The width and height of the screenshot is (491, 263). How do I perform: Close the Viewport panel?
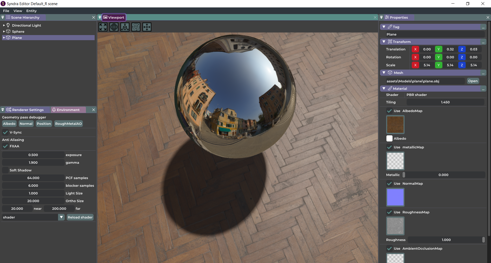375,17
